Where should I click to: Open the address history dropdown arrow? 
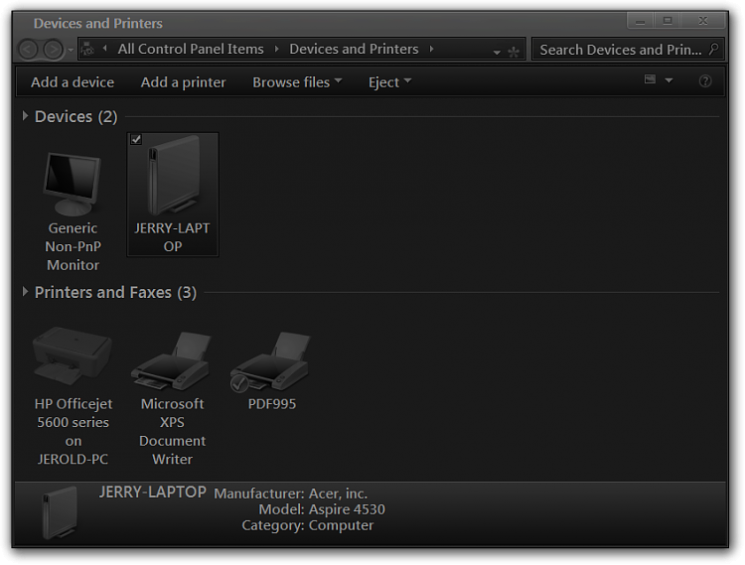click(497, 52)
